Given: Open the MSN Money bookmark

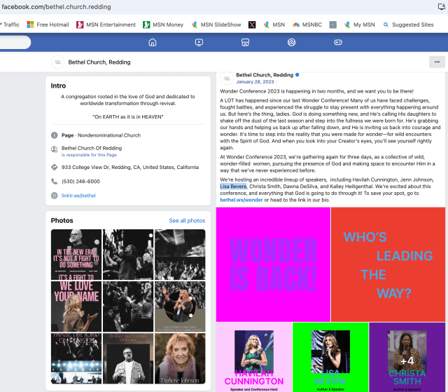Looking at the screenshot, I should [162, 25].
